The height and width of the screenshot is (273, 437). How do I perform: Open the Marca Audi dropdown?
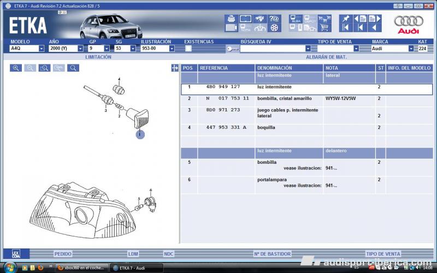tap(411, 49)
